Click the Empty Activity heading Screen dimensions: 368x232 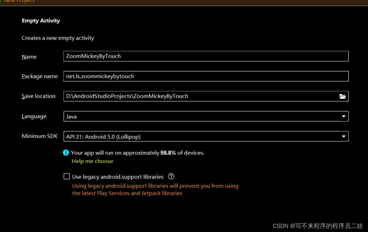(x=41, y=21)
